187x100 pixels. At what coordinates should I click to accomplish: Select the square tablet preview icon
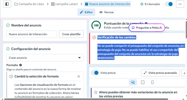pyautogui.click(x=143, y=82)
